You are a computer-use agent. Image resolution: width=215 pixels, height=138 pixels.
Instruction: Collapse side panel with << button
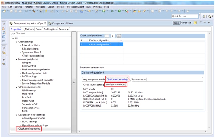(x=74, y=82)
